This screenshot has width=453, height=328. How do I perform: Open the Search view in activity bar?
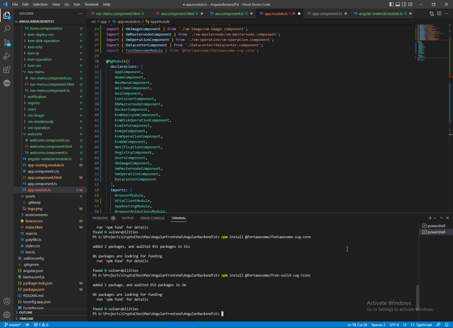point(7,29)
